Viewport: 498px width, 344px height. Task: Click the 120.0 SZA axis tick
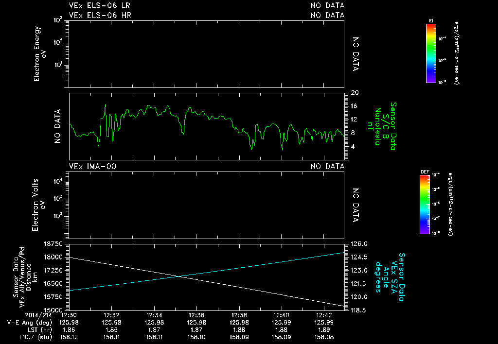tap(359, 297)
